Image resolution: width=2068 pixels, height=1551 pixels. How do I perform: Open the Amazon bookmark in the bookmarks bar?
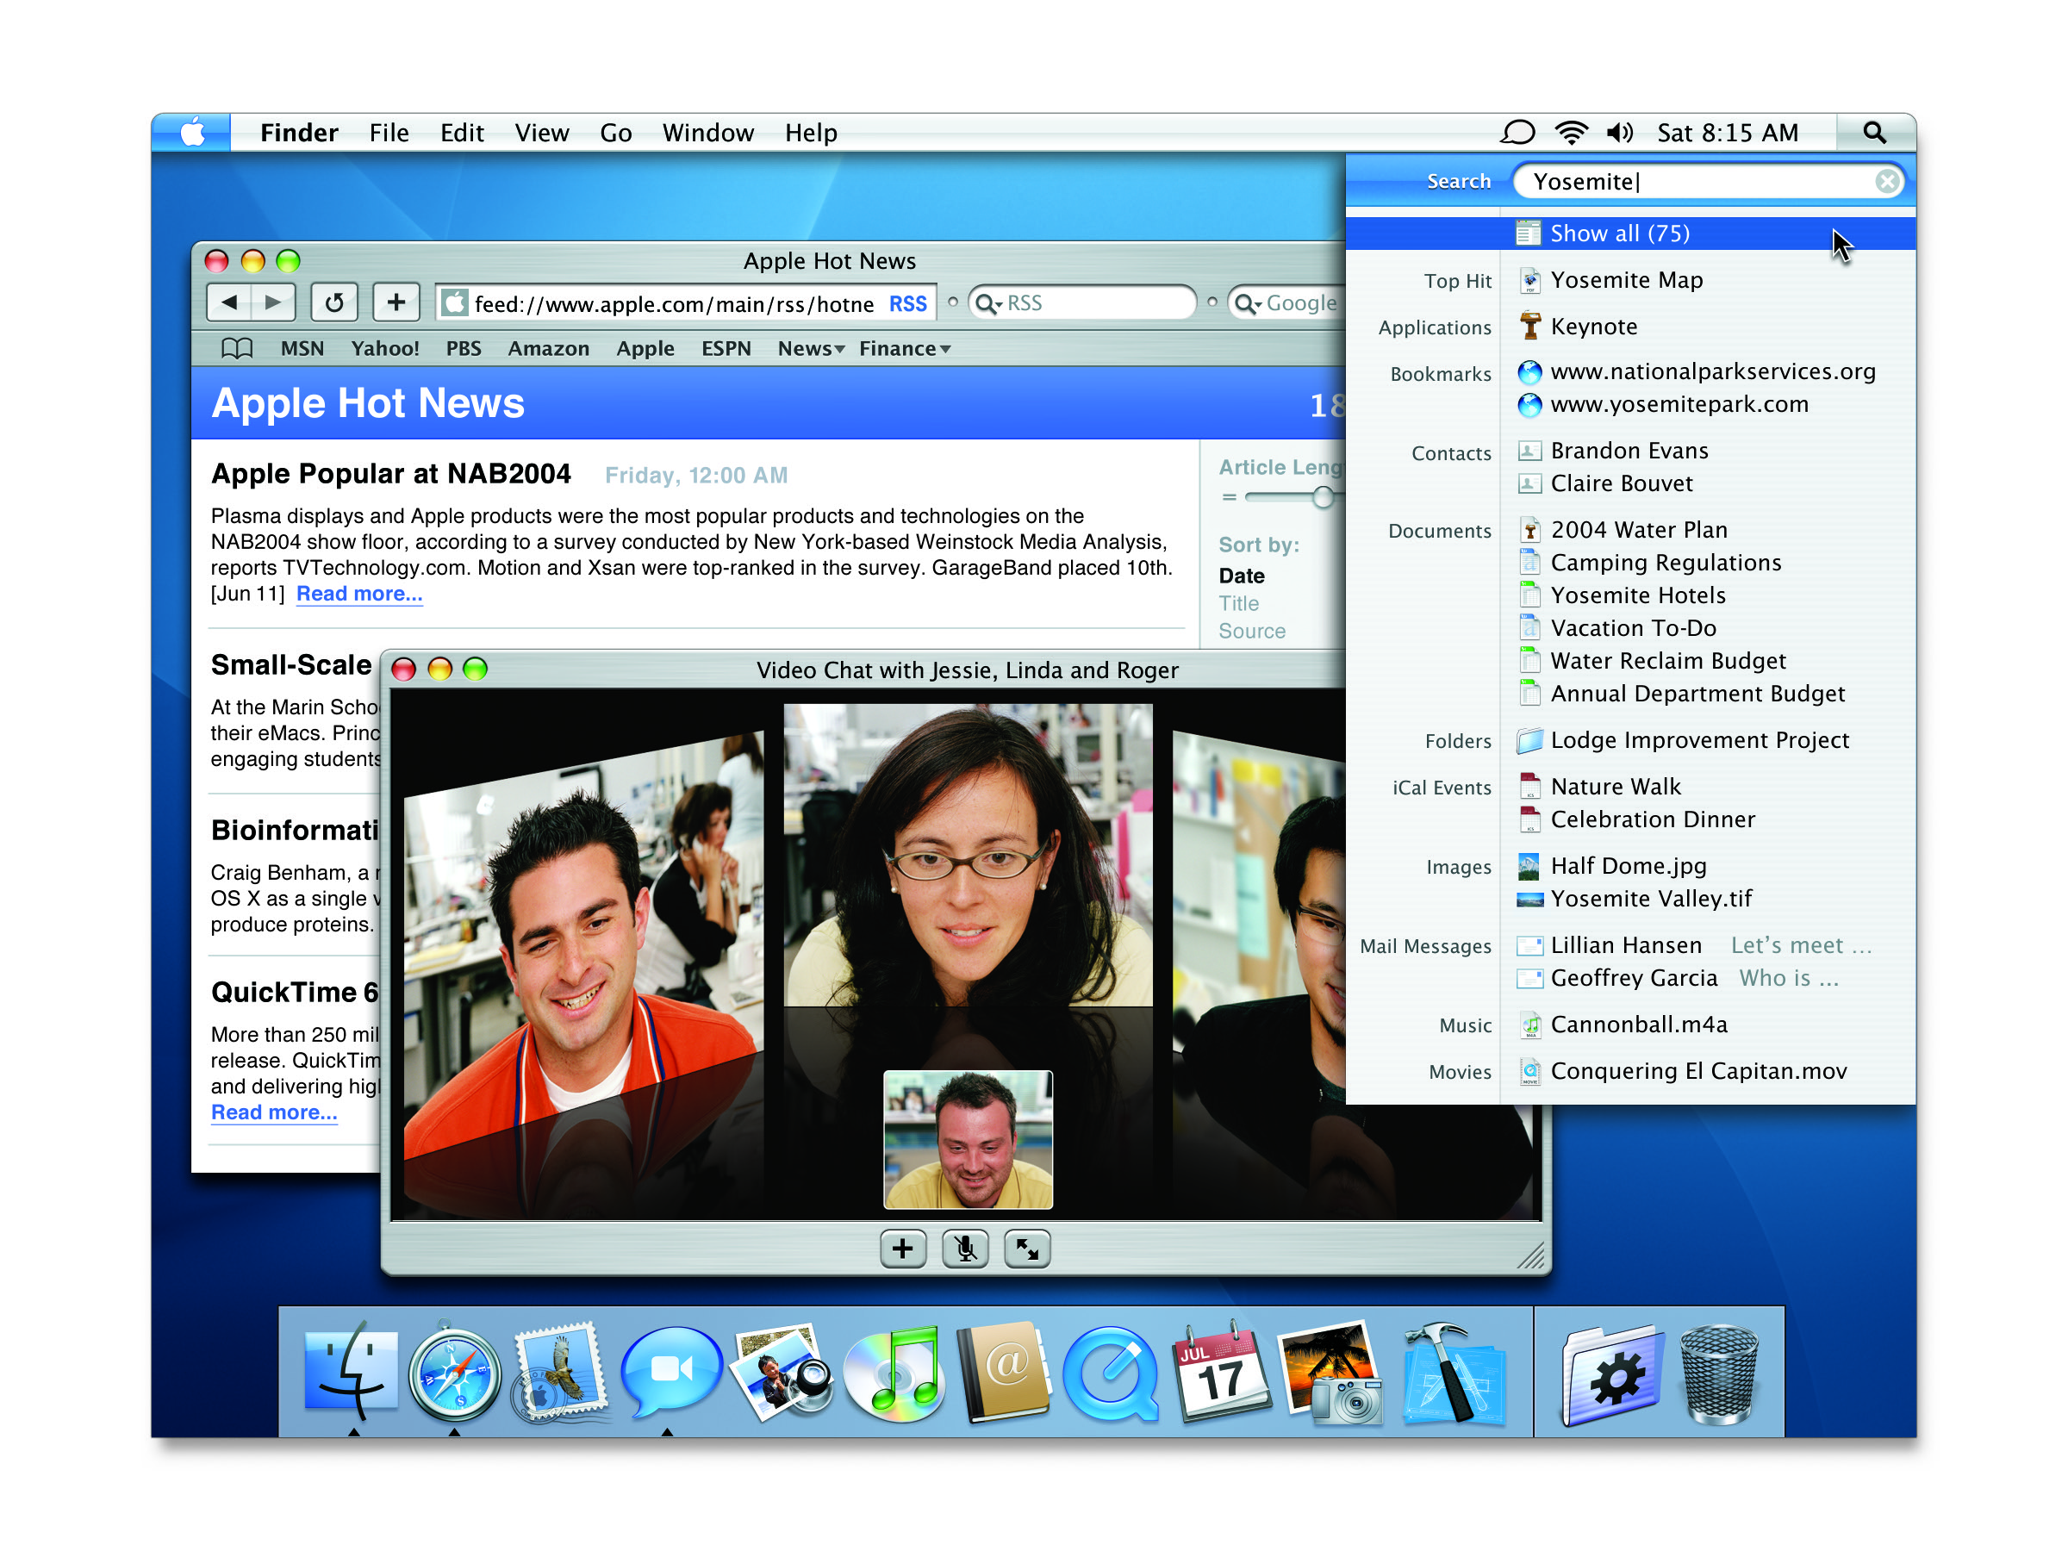click(549, 349)
